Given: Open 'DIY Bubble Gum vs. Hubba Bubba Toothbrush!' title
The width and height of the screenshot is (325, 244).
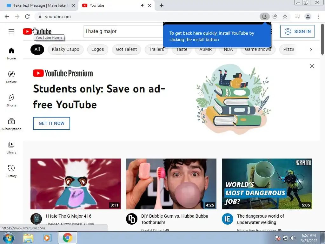Looking at the screenshot, I should (175, 219).
